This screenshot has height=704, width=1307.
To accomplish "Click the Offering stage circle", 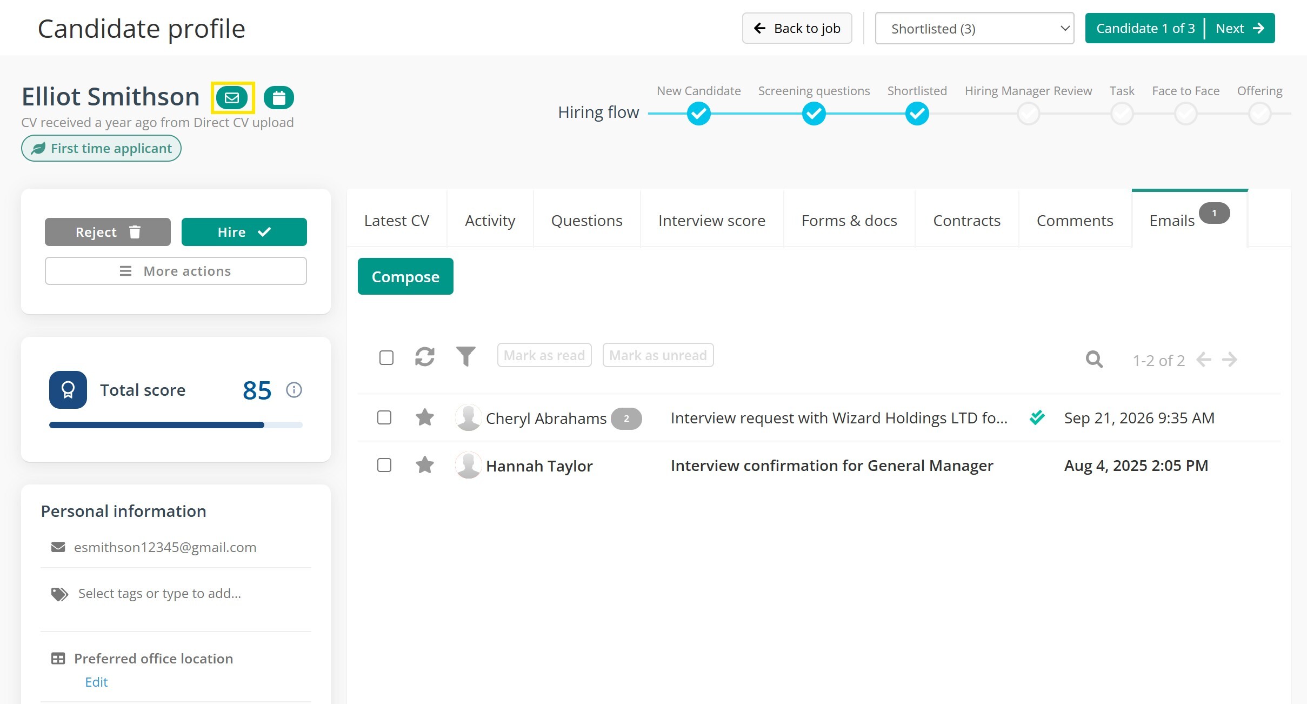I will click(1260, 114).
